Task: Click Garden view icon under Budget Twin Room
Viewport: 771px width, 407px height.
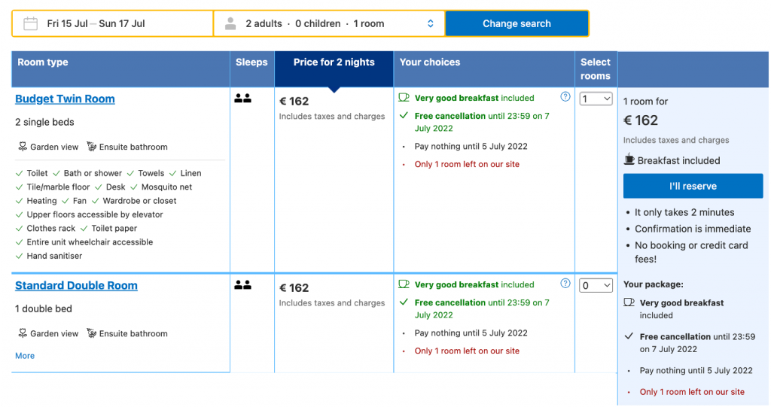Action: point(22,147)
